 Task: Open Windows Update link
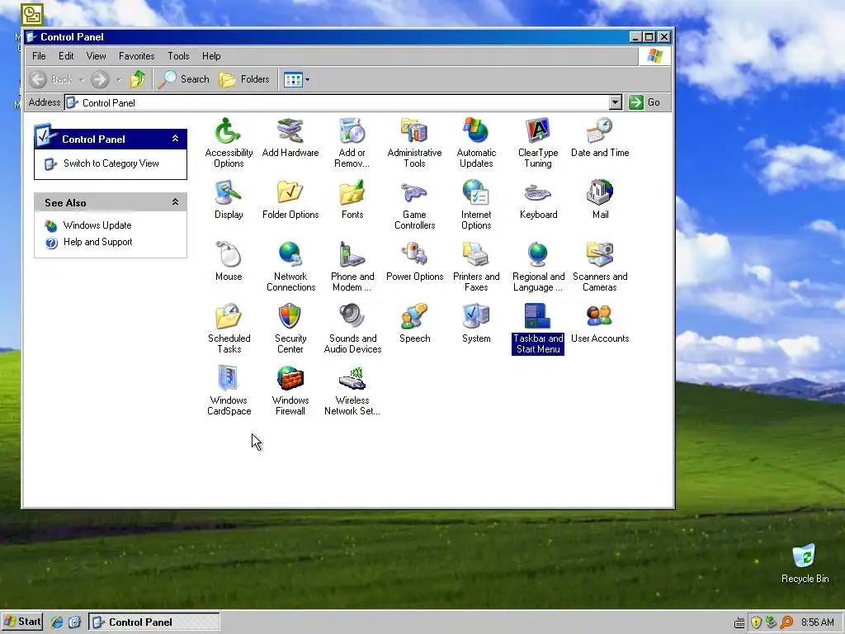97,225
